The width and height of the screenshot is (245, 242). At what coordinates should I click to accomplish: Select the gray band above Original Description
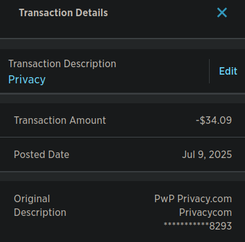tap(122, 176)
